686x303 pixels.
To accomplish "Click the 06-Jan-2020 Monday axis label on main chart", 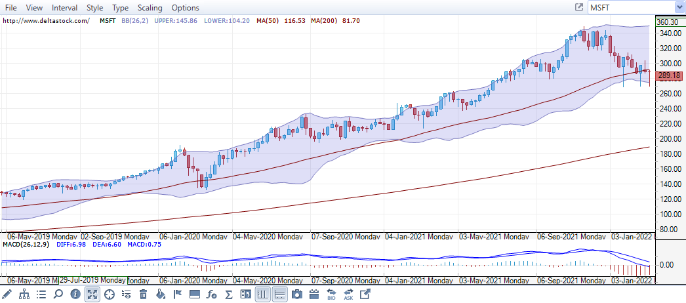I will click(193, 237).
